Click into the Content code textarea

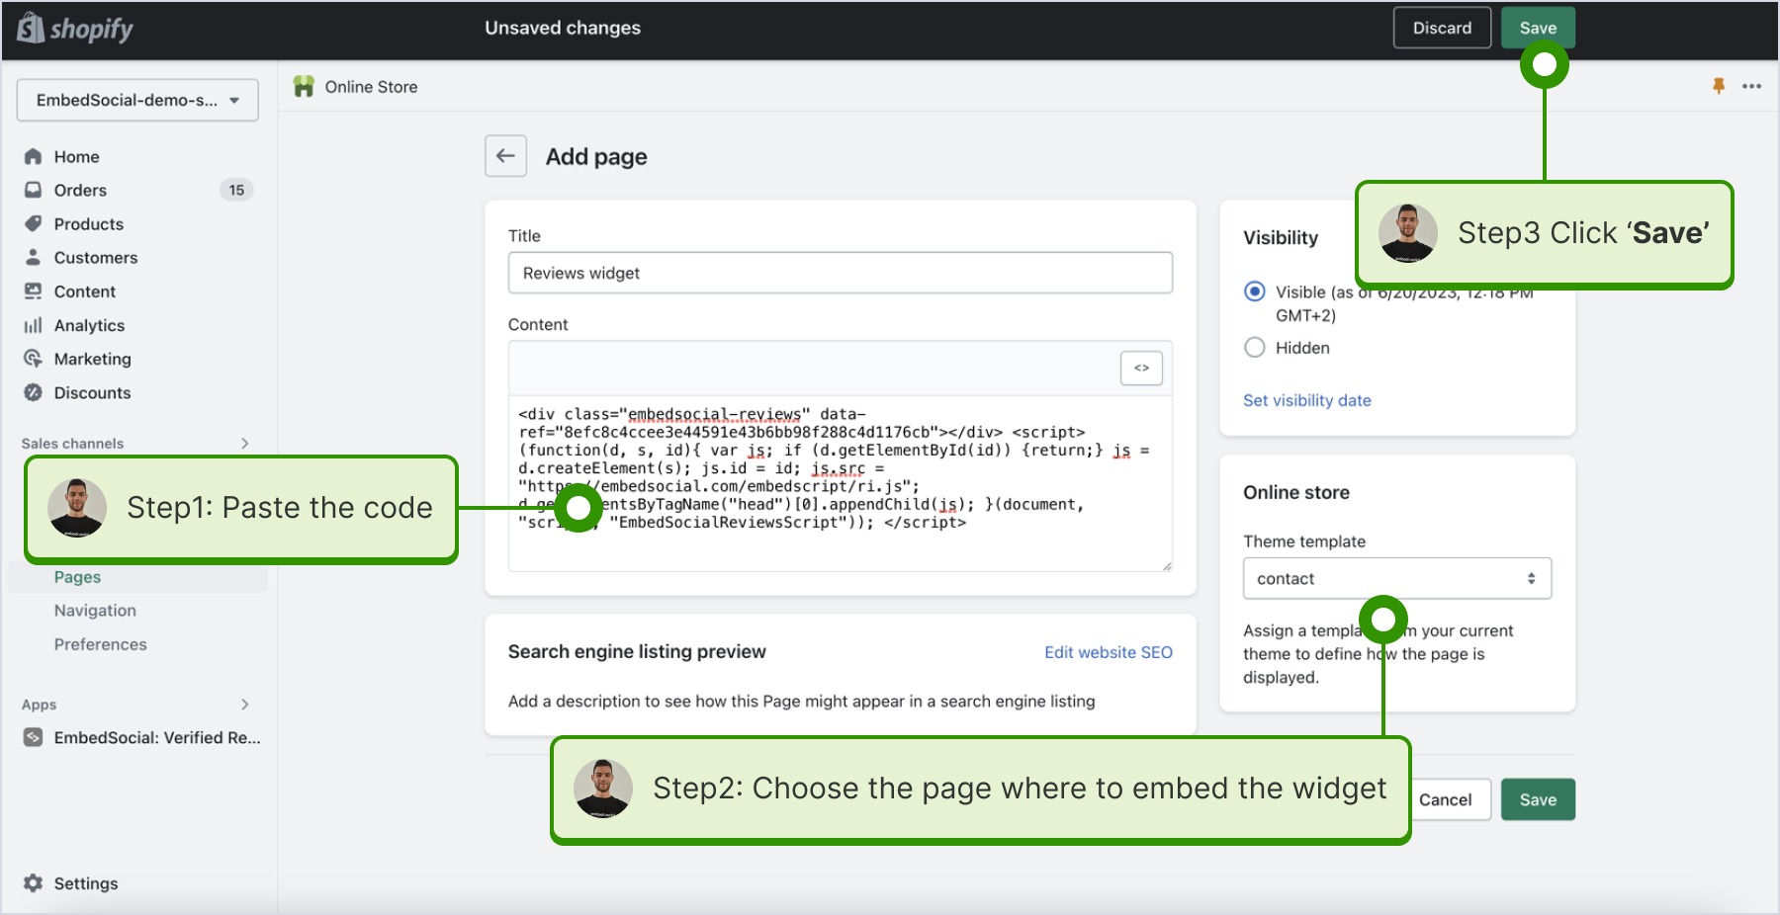point(841,483)
